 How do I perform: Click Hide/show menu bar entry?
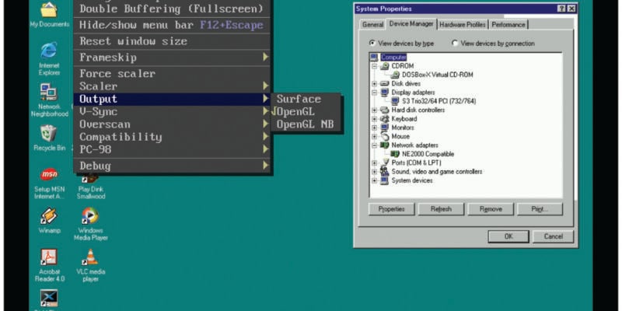172,25
